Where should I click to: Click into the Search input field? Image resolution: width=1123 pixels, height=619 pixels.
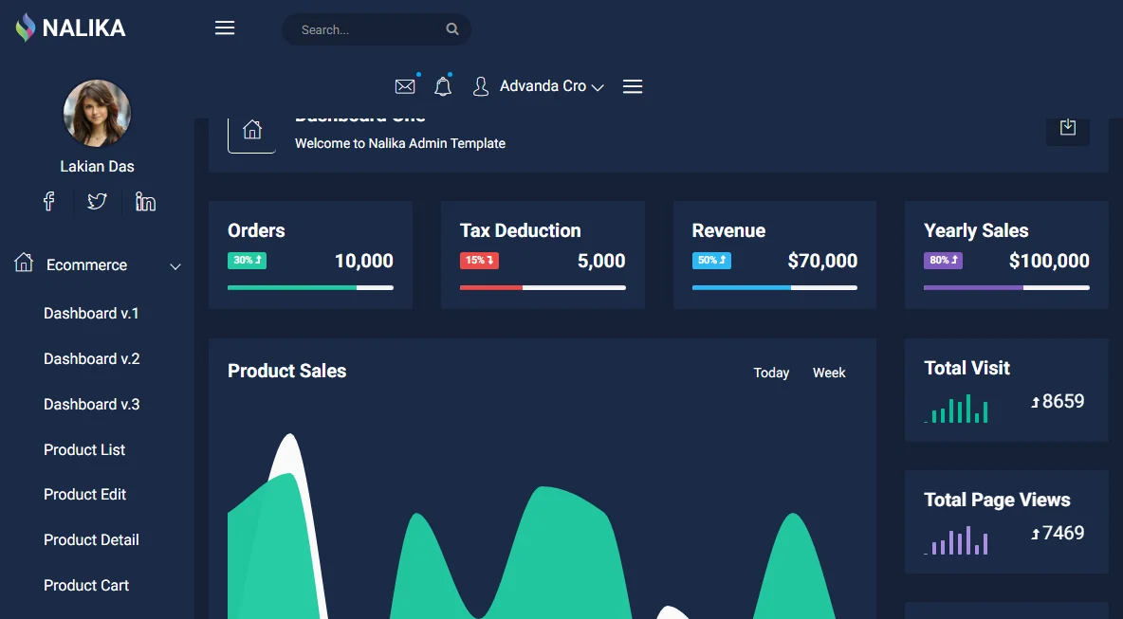[365, 29]
